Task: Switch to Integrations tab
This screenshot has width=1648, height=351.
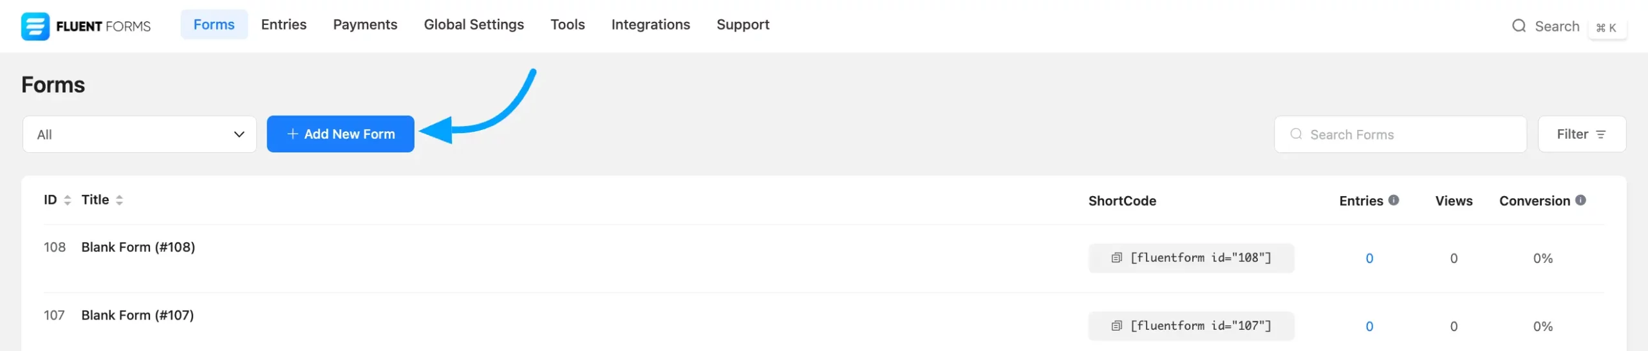Action: click(650, 24)
